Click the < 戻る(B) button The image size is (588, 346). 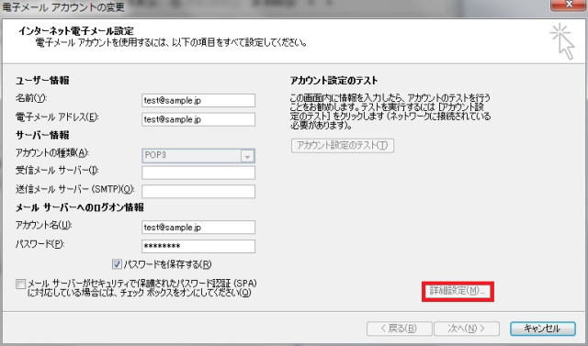tap(399, 329)
